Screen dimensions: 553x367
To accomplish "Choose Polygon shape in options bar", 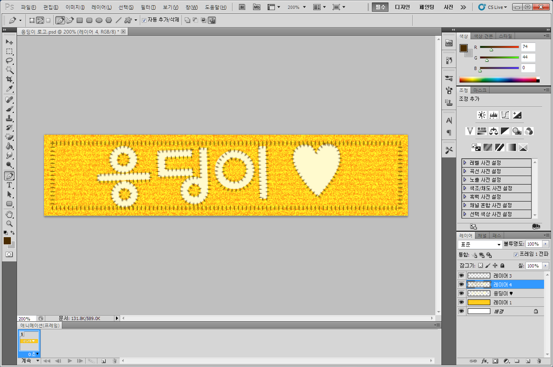I will pyautogui.click(x=109, y=20).
